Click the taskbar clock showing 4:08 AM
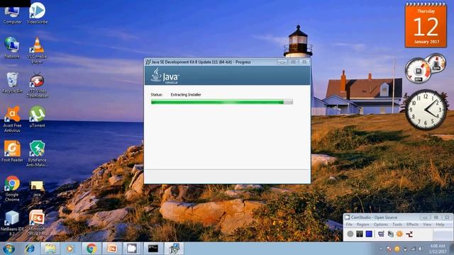Image resolution: width=454 pixels, height=255 pixels. [x=437, y=249]
